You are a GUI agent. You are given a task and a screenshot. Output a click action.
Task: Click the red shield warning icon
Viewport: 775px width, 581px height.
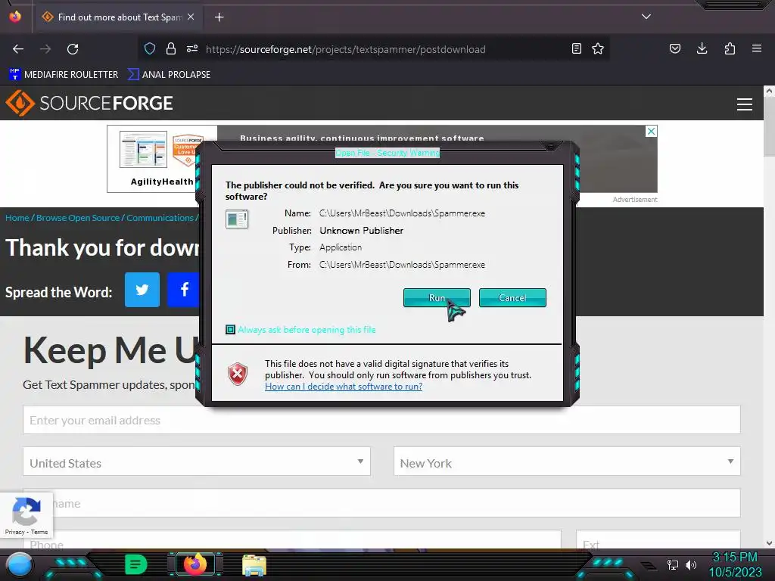[x=237, y=374]
